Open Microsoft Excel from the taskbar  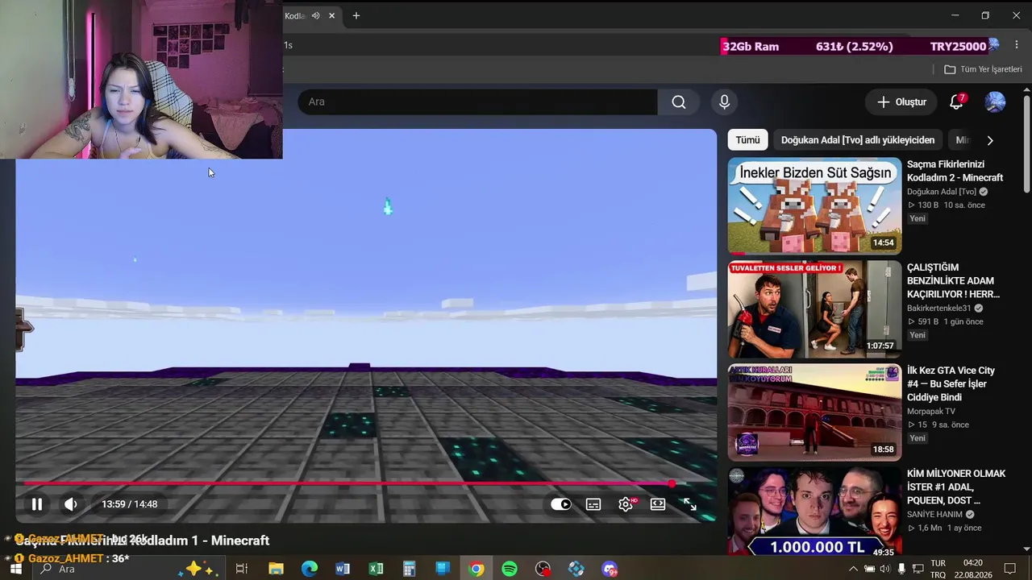tap(376, 569)
